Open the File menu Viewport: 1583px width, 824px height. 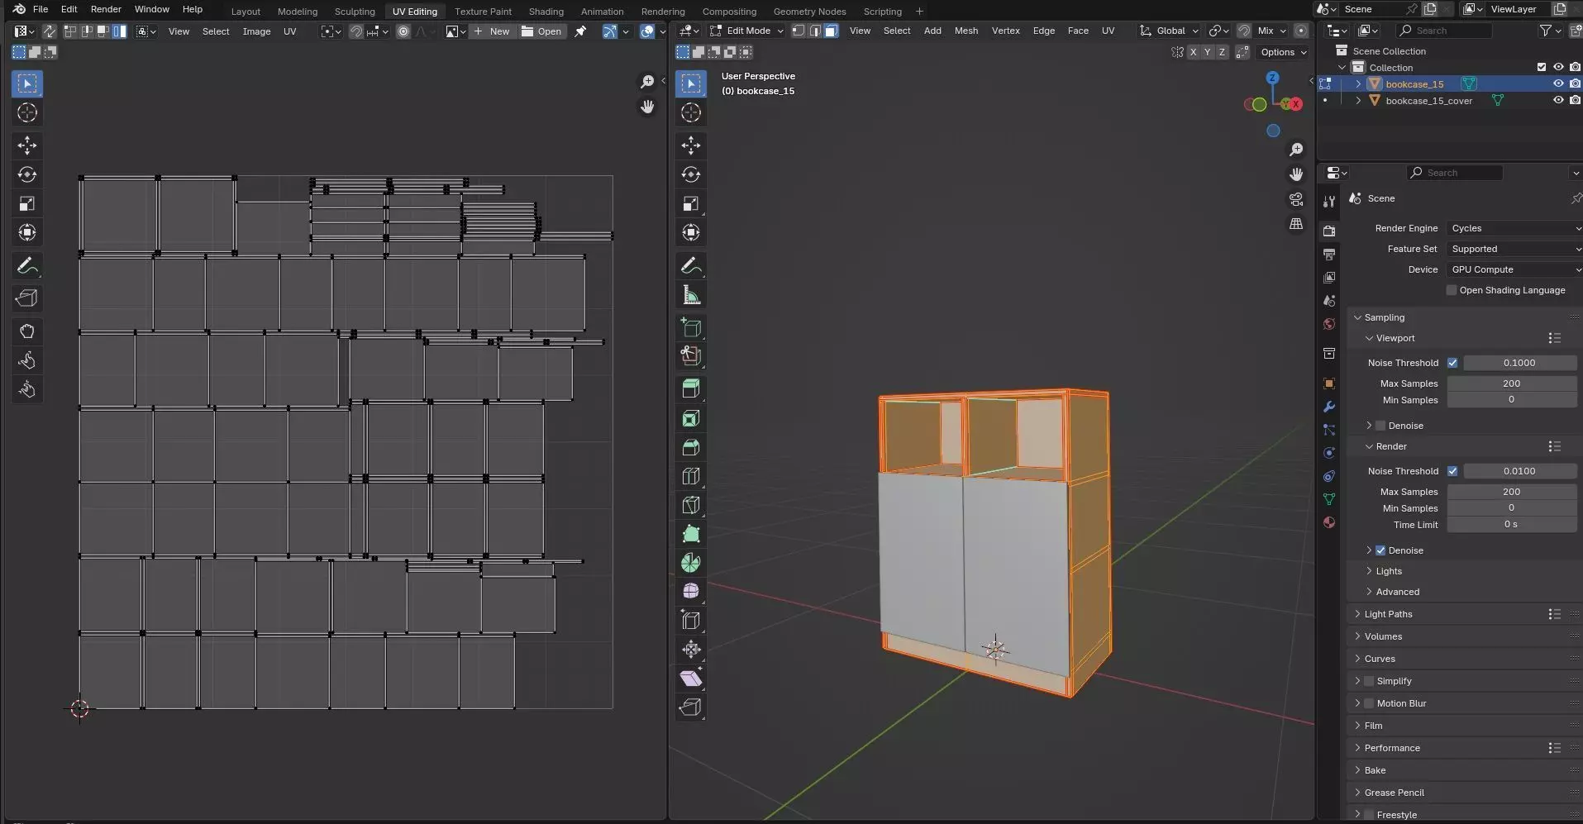40,9
